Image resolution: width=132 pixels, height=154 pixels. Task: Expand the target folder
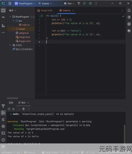[13, 29]
